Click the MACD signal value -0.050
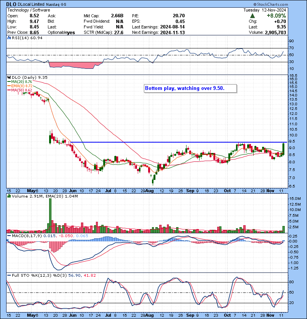 coord(66,236)
